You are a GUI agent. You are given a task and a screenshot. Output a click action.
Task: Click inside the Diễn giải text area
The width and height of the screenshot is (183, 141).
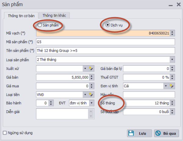click(62, 114)
